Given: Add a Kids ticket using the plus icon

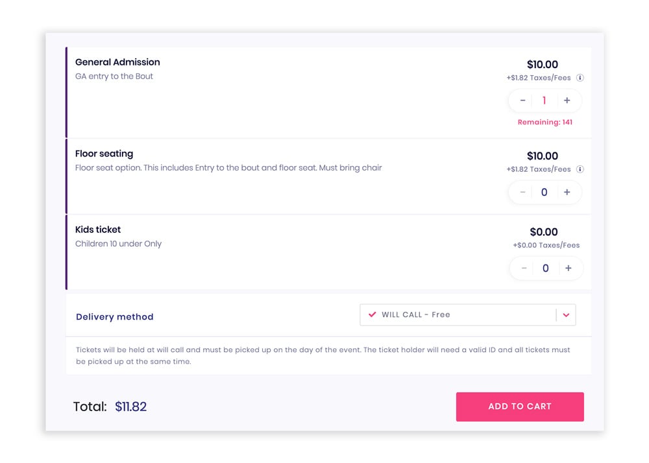Looking at the screenshot, I should click(x=569, y=268).
